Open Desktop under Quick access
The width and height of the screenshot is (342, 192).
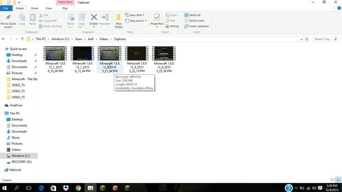pos(17,55)
